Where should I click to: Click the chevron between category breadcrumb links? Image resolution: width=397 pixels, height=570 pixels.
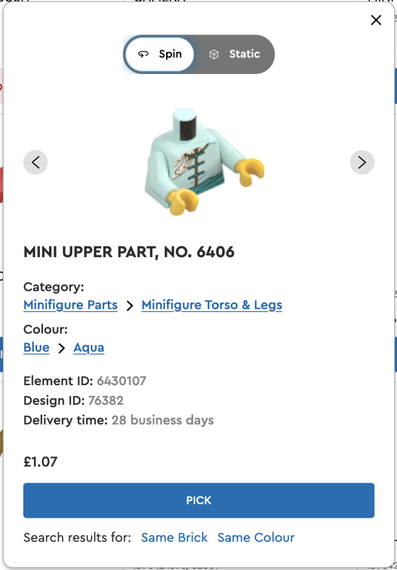click(130, 306)
